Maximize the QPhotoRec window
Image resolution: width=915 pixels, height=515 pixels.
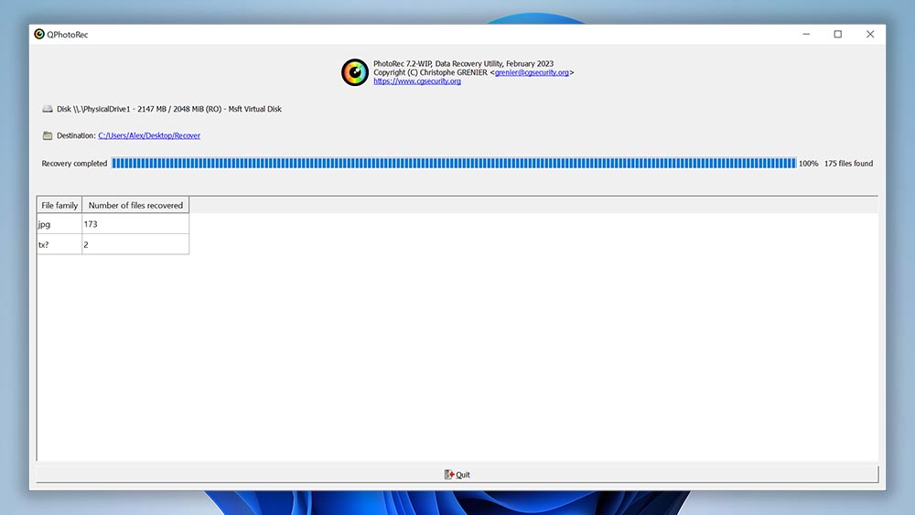coord(838,34)
